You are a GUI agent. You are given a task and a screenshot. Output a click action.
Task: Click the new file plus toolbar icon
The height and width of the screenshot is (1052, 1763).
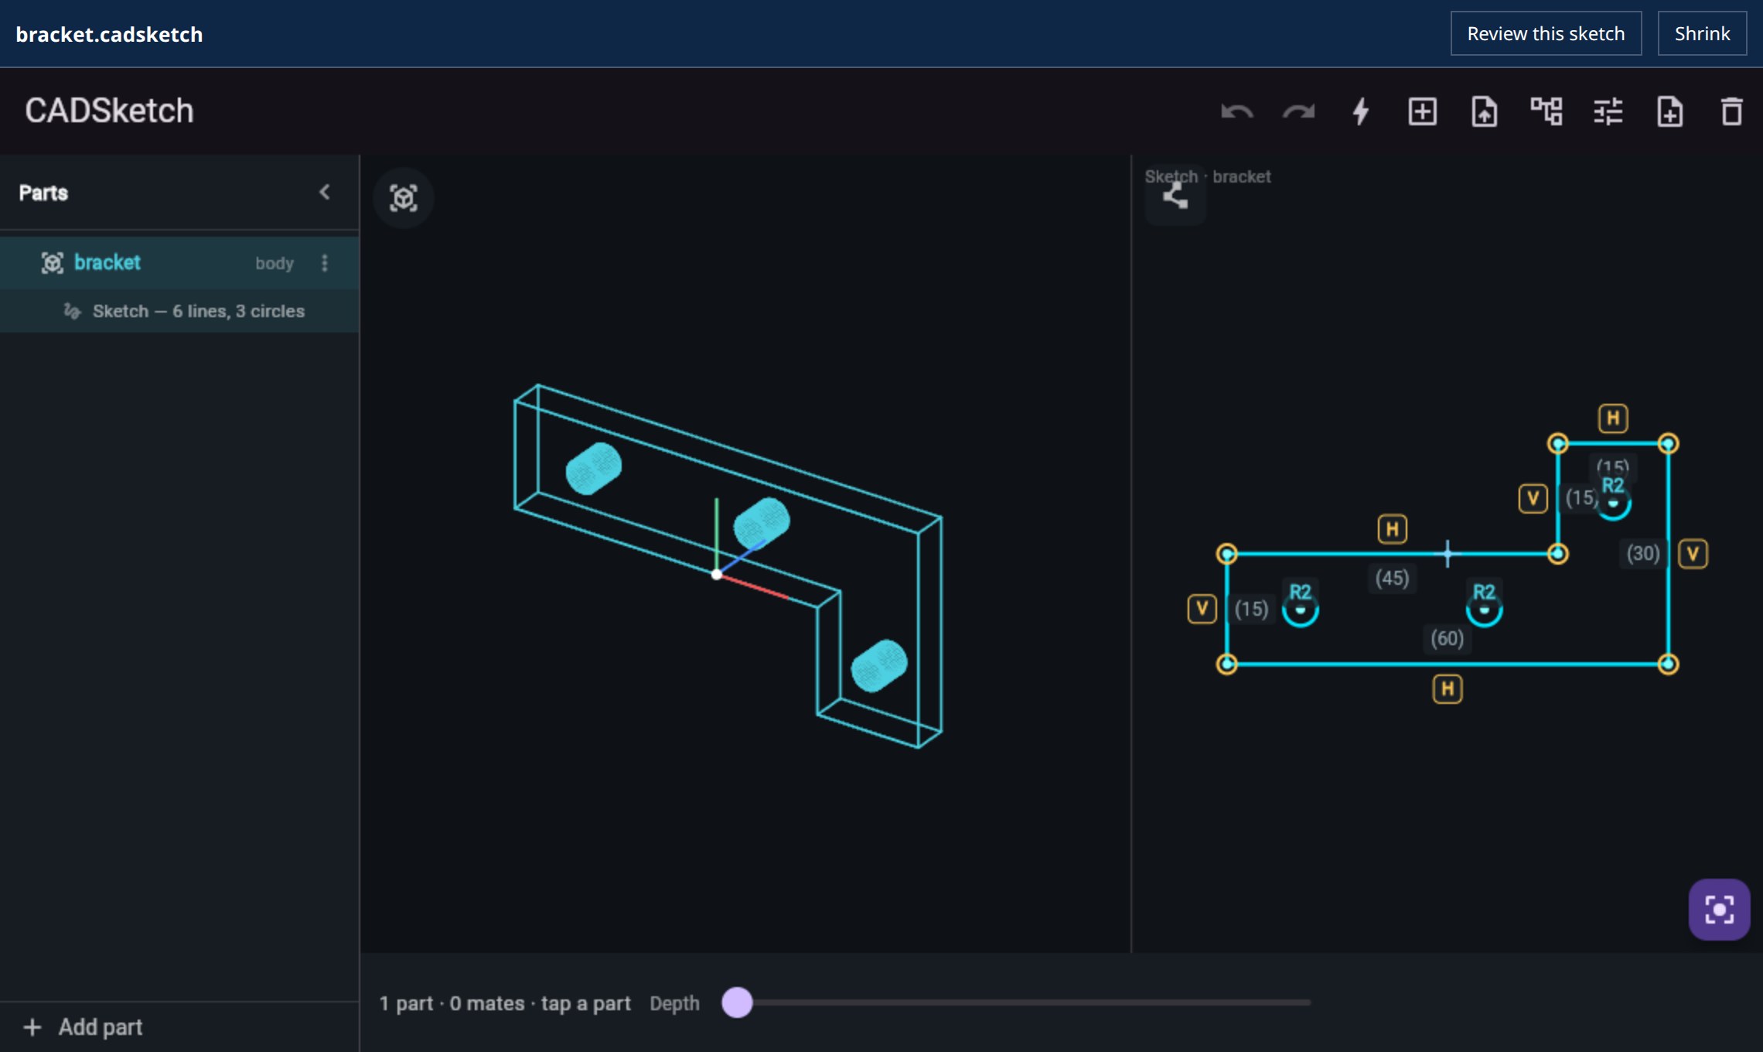(x=1670, y=112)
